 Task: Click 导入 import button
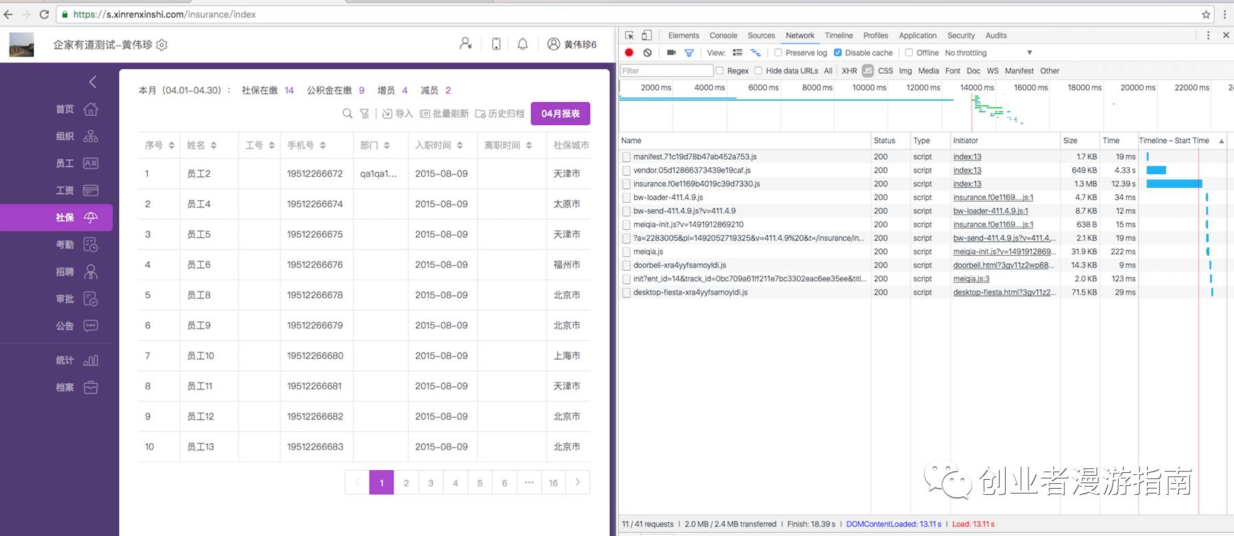[398, 114]
